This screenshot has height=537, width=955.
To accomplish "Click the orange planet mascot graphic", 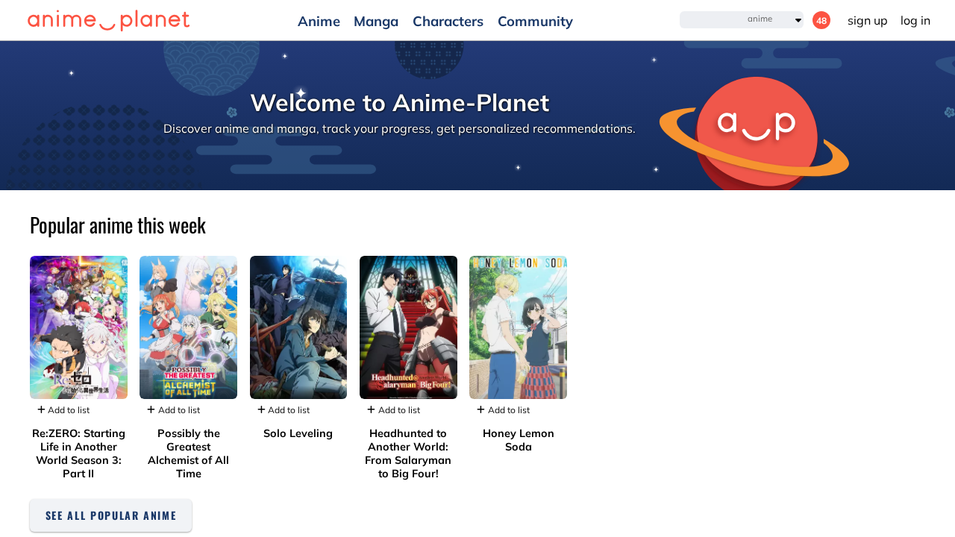I will point(754,133).
